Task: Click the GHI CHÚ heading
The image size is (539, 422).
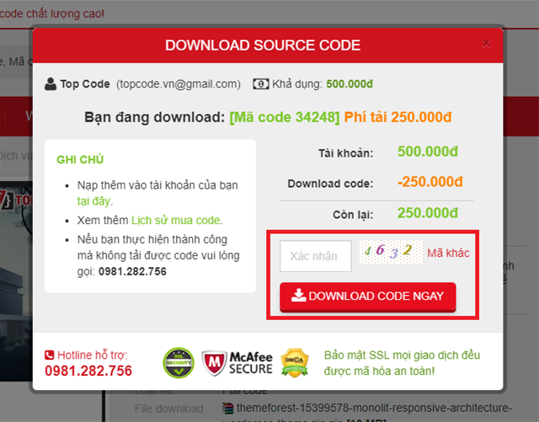Action: click(x=80, y=159)
